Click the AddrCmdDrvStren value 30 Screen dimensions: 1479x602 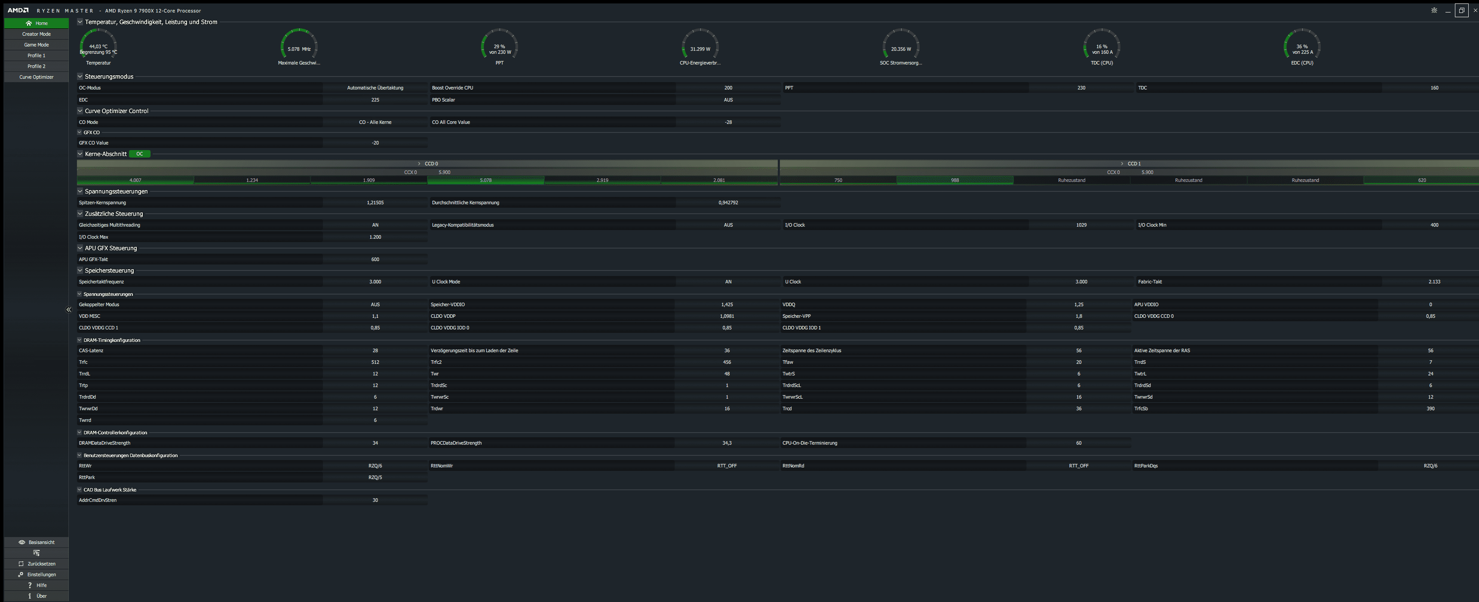point(375,501)
